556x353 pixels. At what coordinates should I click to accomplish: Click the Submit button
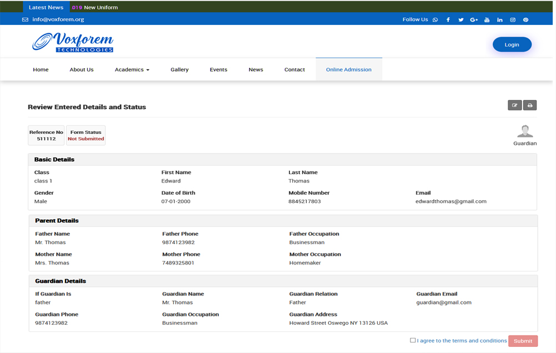[x=523, y=341]
